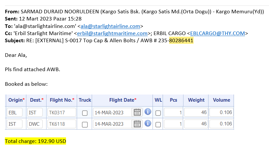Check Truck box for flight TK0317
This screenshot has height=153, width=269.
coord(85,113)
